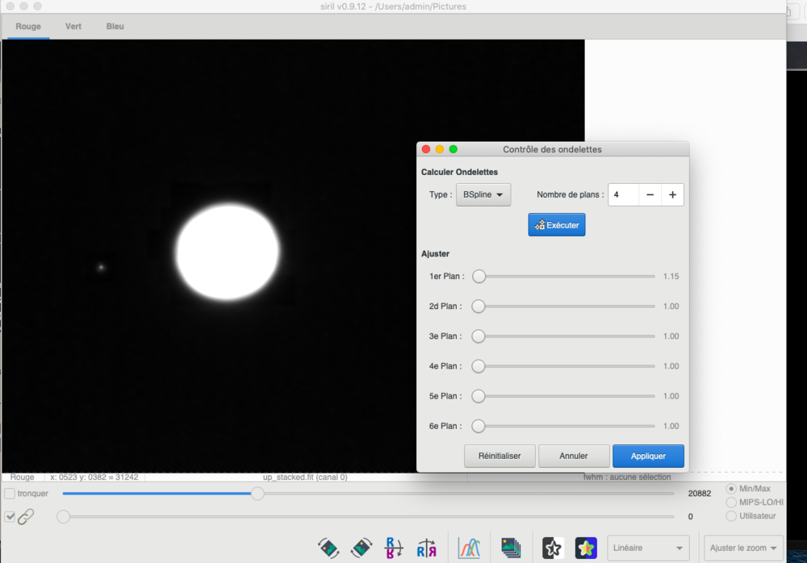
Task: Click the Réinitialiser button
Action: tap(499, 456)
